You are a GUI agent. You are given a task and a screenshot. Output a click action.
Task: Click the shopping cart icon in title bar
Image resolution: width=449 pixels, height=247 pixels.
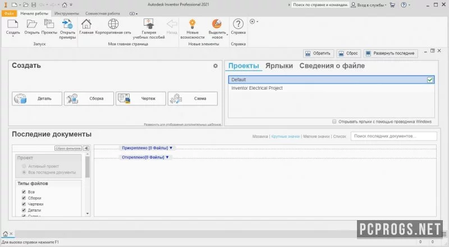tap(392, 5)
